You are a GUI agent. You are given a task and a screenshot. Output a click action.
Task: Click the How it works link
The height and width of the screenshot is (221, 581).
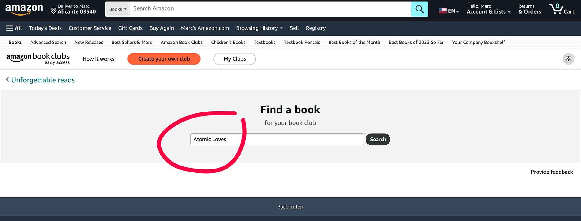click(x=98, y=59)
